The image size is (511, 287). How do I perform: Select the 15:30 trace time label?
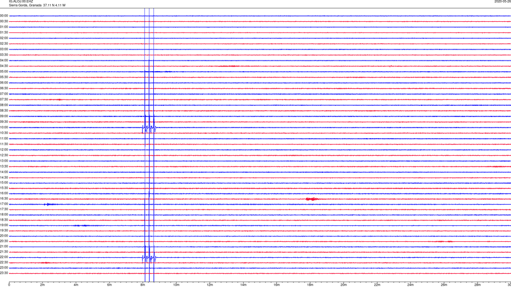click(x=4, y=188)
